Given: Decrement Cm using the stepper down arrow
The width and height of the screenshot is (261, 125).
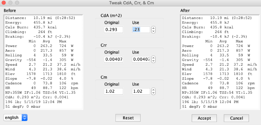Looking at the screenshot, I should [153, 93].
